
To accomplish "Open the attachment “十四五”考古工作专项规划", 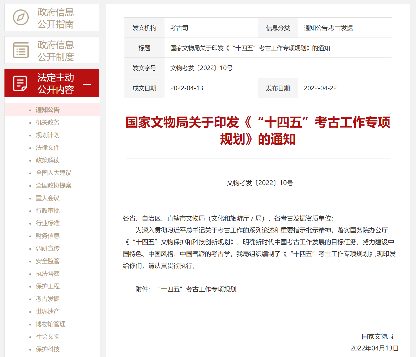I will click(x=197, y=289).
